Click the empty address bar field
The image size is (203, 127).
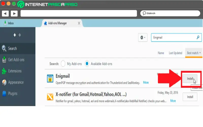pos(79,13)
